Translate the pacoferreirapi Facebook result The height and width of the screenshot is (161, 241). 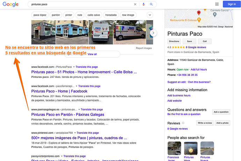[x=89, y=86]
